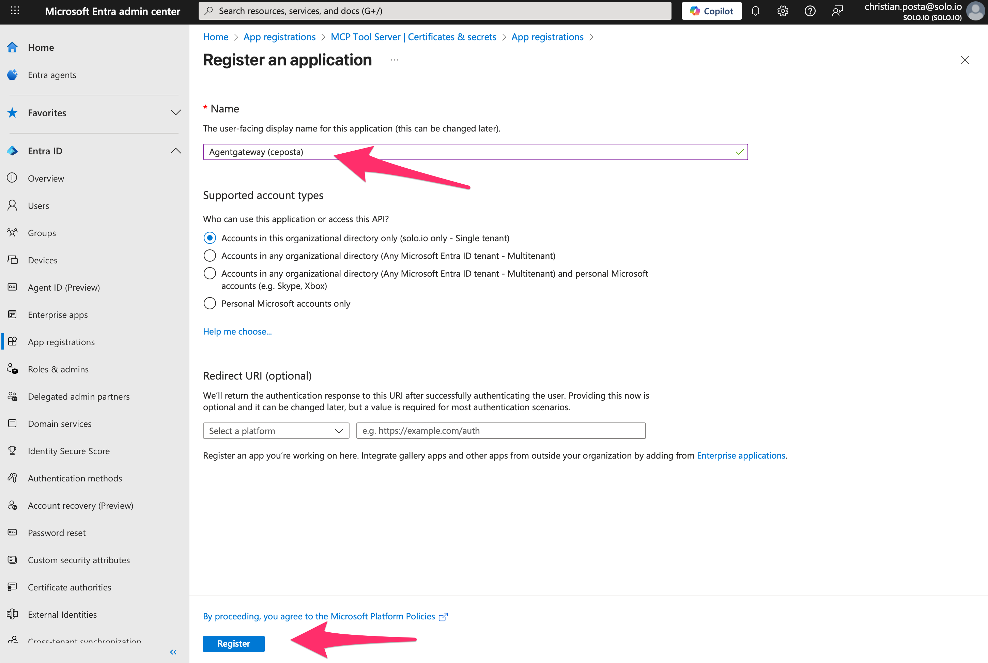Expand the Favorites section
Viewport: 988px width, 663px height.
click(x=175, y=112)
